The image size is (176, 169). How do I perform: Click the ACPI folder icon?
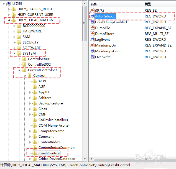(x=35, y=81)
